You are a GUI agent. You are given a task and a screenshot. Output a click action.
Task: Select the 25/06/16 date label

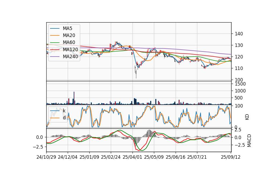(176, 157)
